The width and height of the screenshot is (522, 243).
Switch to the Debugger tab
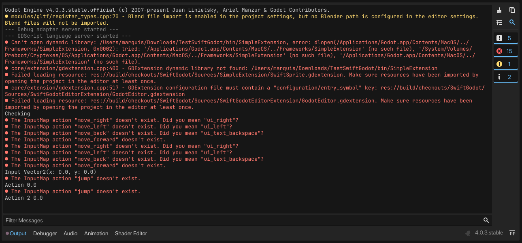(45, 233)
